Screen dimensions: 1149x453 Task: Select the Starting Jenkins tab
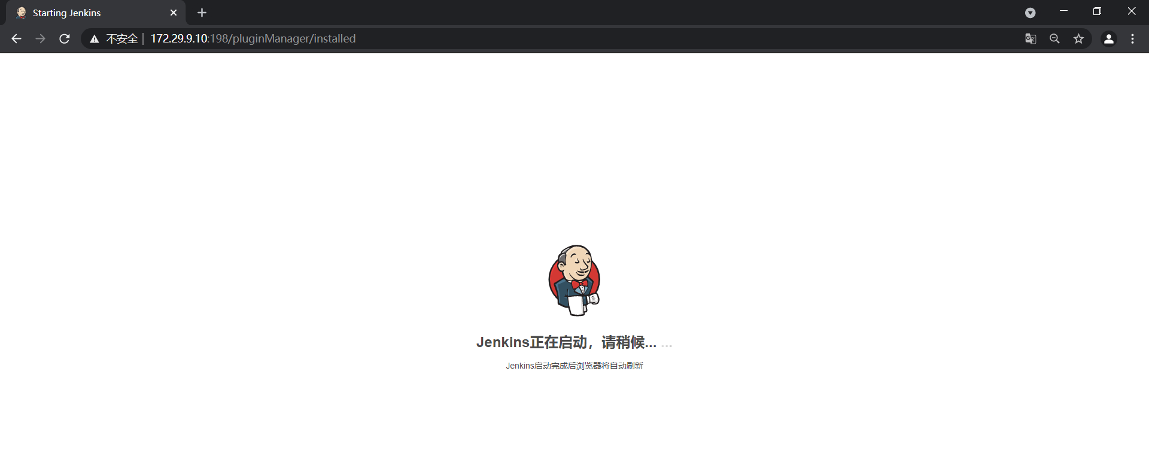(x=96, y=13)
